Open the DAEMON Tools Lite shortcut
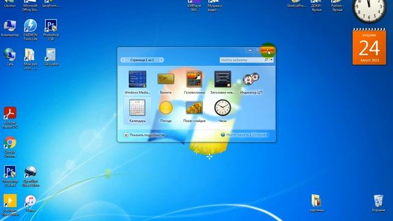393x221 pixels. 31,30
